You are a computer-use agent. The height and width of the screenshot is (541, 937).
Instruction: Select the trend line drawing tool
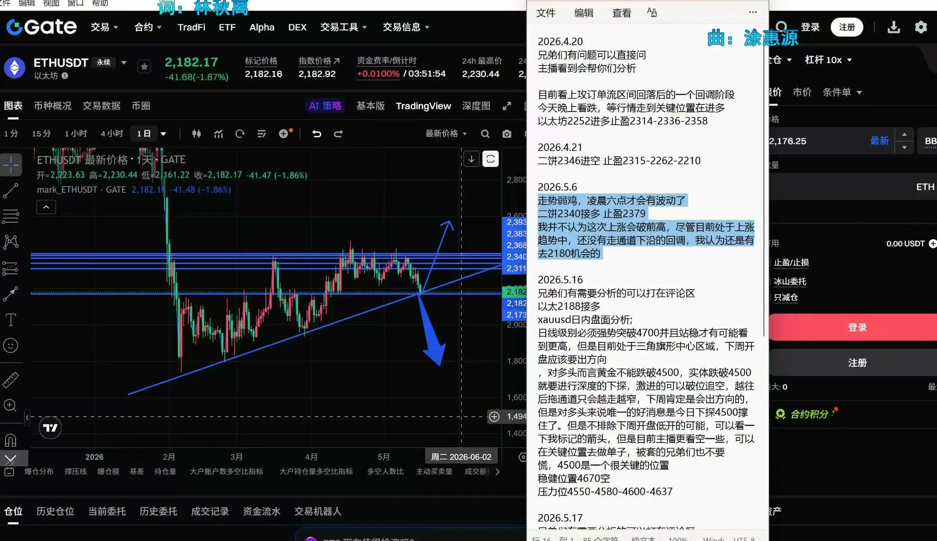tap(11, 191)
